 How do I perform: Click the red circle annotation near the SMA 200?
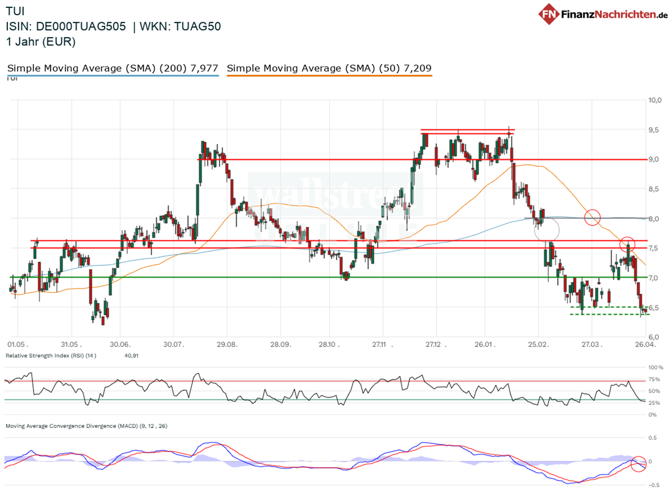pos(592,218)
